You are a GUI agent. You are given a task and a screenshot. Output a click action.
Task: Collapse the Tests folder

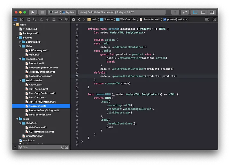[x=17, y=119]
